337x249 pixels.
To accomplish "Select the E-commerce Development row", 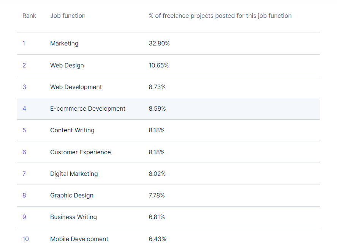I will 169,109.
